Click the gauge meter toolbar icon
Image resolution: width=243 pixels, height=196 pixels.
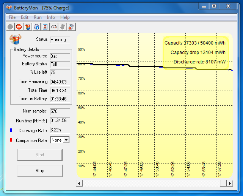coord(54,27)
